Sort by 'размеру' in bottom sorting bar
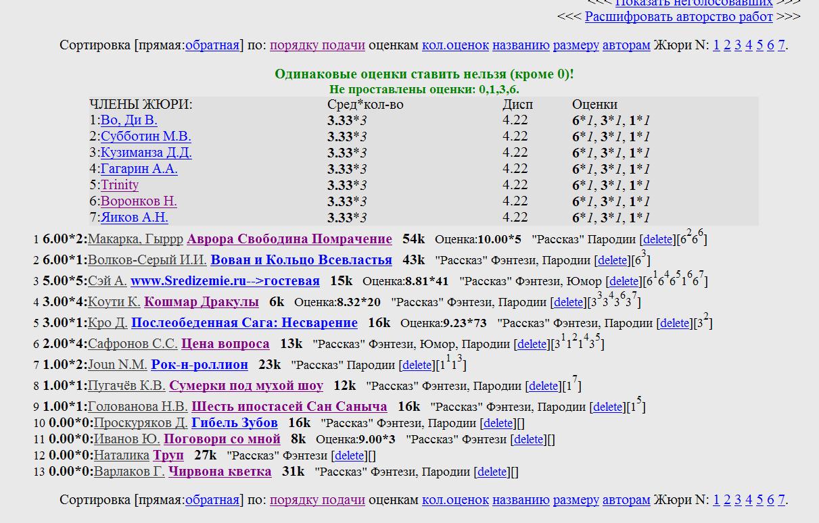 coord(576,500)
